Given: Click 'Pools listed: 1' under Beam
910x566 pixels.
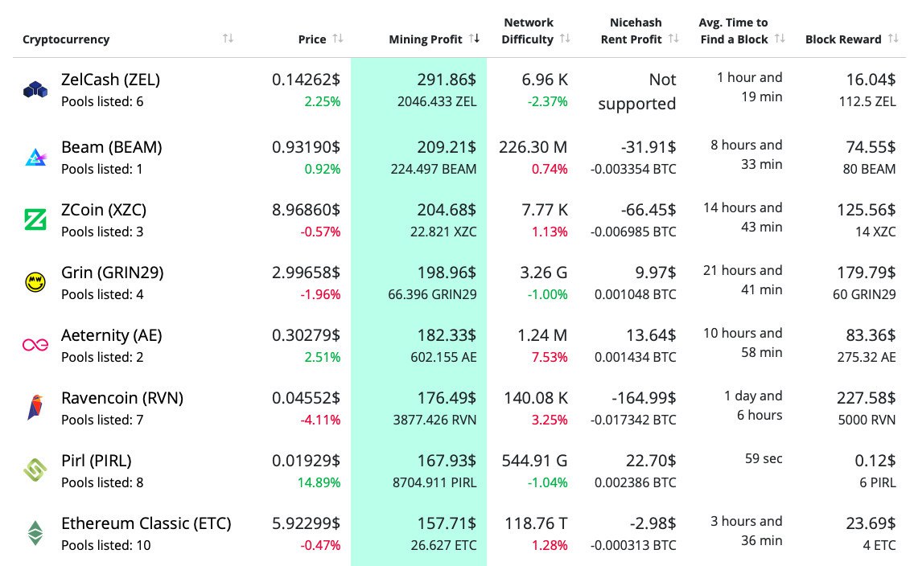Looking at the screenshot, I should (x=102, y=169).
